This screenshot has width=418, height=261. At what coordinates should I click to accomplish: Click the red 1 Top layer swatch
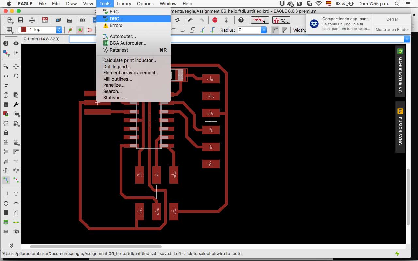[x=24, y=30]
